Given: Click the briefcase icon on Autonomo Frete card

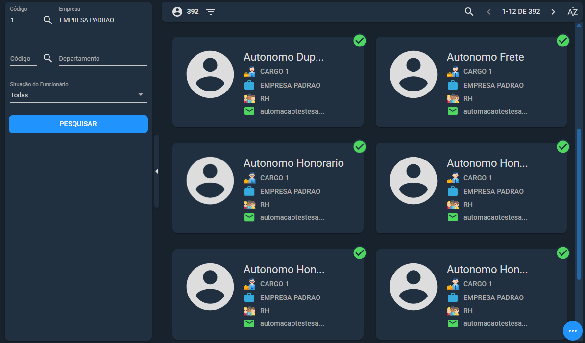Looking at the screenshot, I should point(453,85).
